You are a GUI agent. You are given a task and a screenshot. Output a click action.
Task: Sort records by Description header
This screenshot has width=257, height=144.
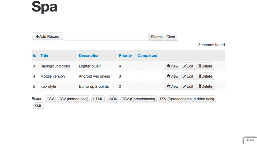[89, 55]
